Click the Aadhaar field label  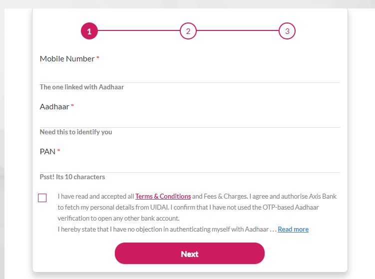(54, 107)
